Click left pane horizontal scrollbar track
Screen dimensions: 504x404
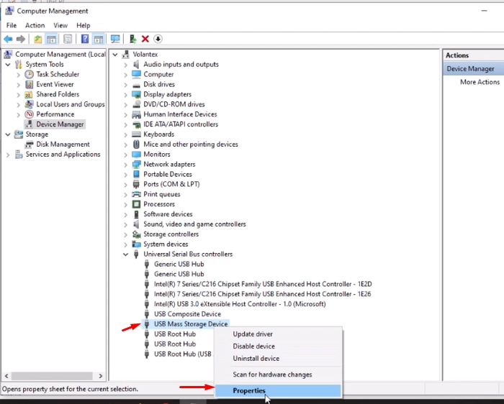pos(52,376)
